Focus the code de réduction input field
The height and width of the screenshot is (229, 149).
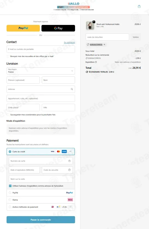click(107, 37)
